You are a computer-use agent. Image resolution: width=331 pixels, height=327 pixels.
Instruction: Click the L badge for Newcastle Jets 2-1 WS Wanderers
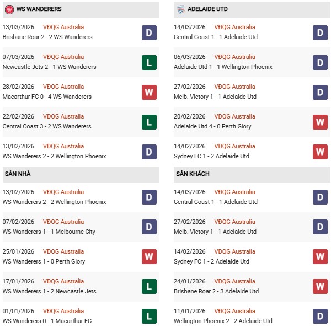[149, 62]
